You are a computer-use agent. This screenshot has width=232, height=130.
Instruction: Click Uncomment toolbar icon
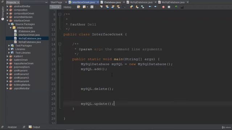[x=182, y=7]
